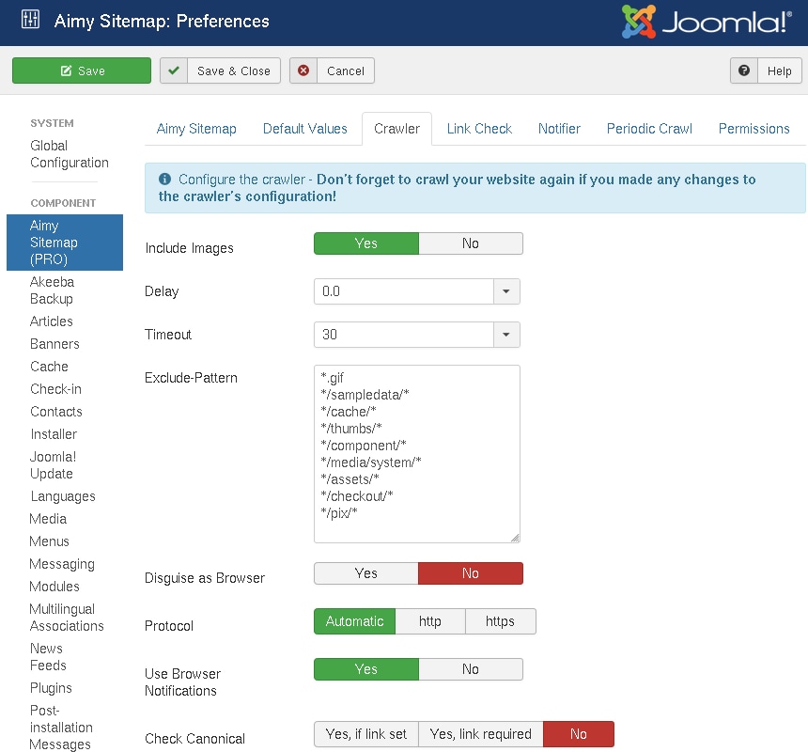Viewport: 808px width, 752px height.
Task: Click inside the Exclude-Pattern text area
Action: (x=416, y=453)
